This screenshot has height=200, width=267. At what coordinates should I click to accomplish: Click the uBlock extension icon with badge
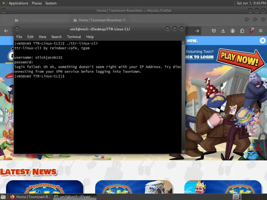[252, 31]
